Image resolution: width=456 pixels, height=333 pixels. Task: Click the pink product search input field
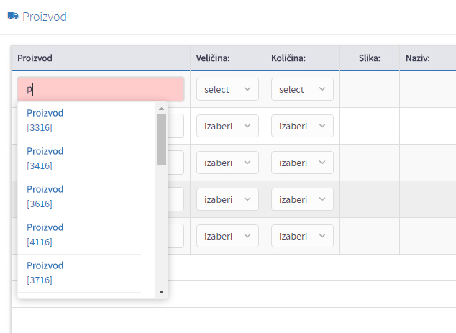[x=101, y=89]
